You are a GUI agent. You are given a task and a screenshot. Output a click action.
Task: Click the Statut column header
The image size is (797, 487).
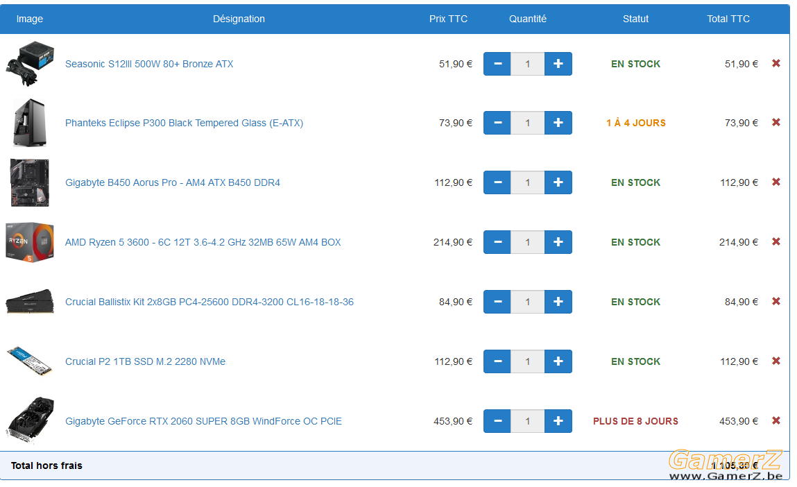(635, 19)
